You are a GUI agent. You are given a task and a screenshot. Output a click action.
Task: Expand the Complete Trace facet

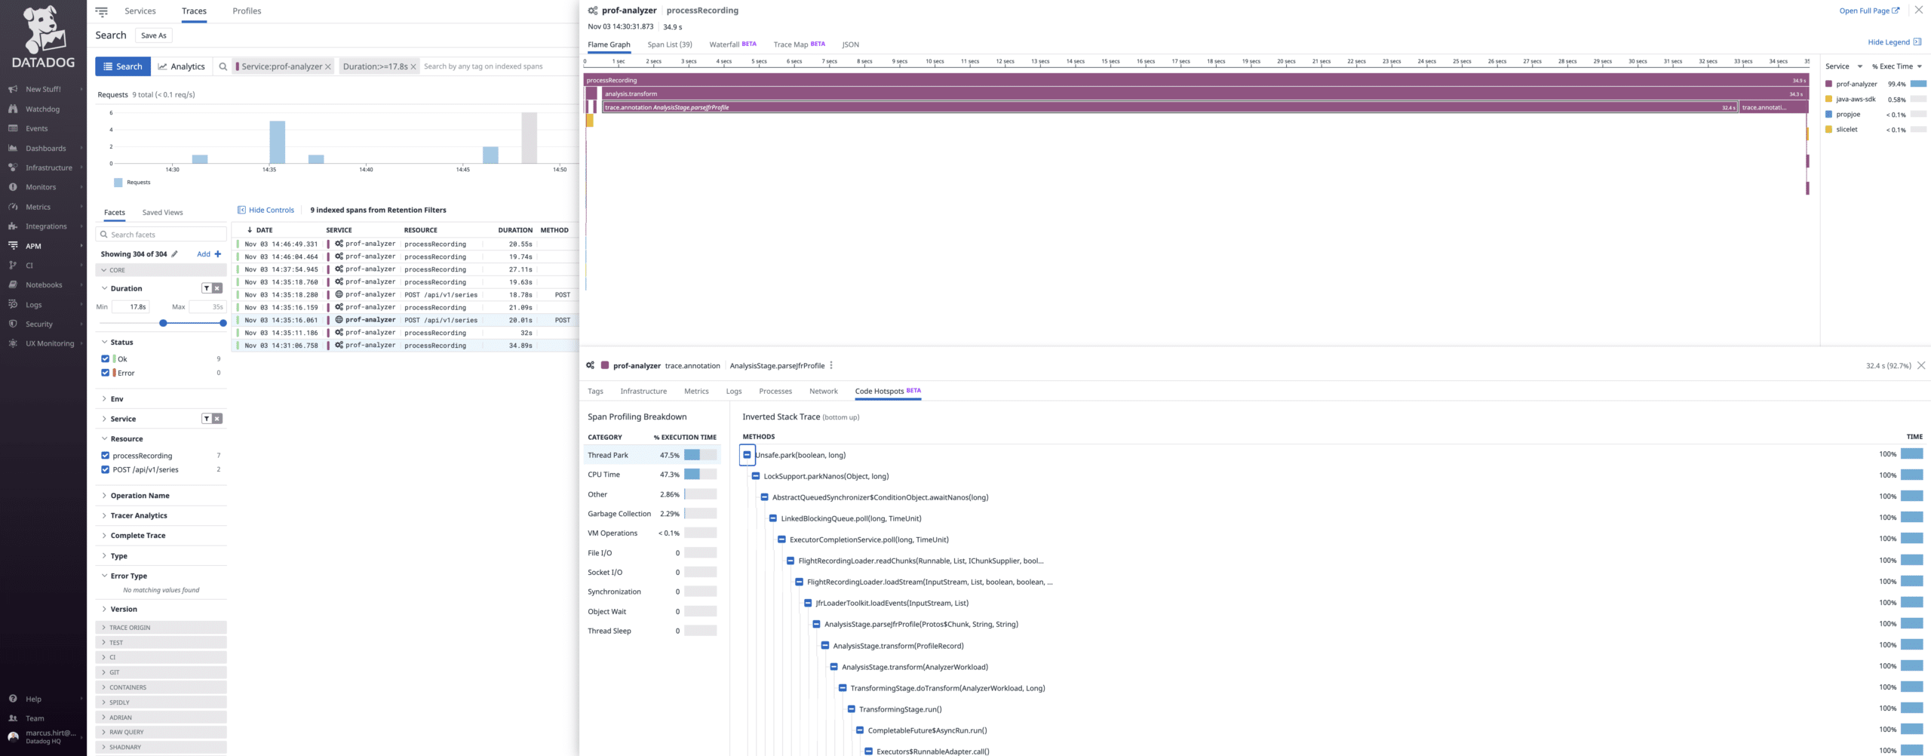click(104, 536)
